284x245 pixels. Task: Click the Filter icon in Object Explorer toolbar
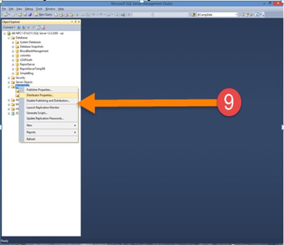coord(33,28)
